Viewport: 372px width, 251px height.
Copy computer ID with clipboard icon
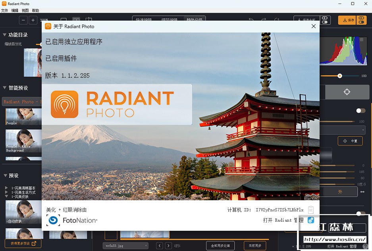310,210
